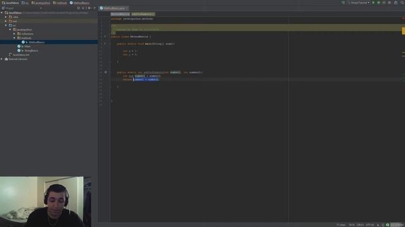Switch to the MethodBasics.java editor tab

[114, 8]
